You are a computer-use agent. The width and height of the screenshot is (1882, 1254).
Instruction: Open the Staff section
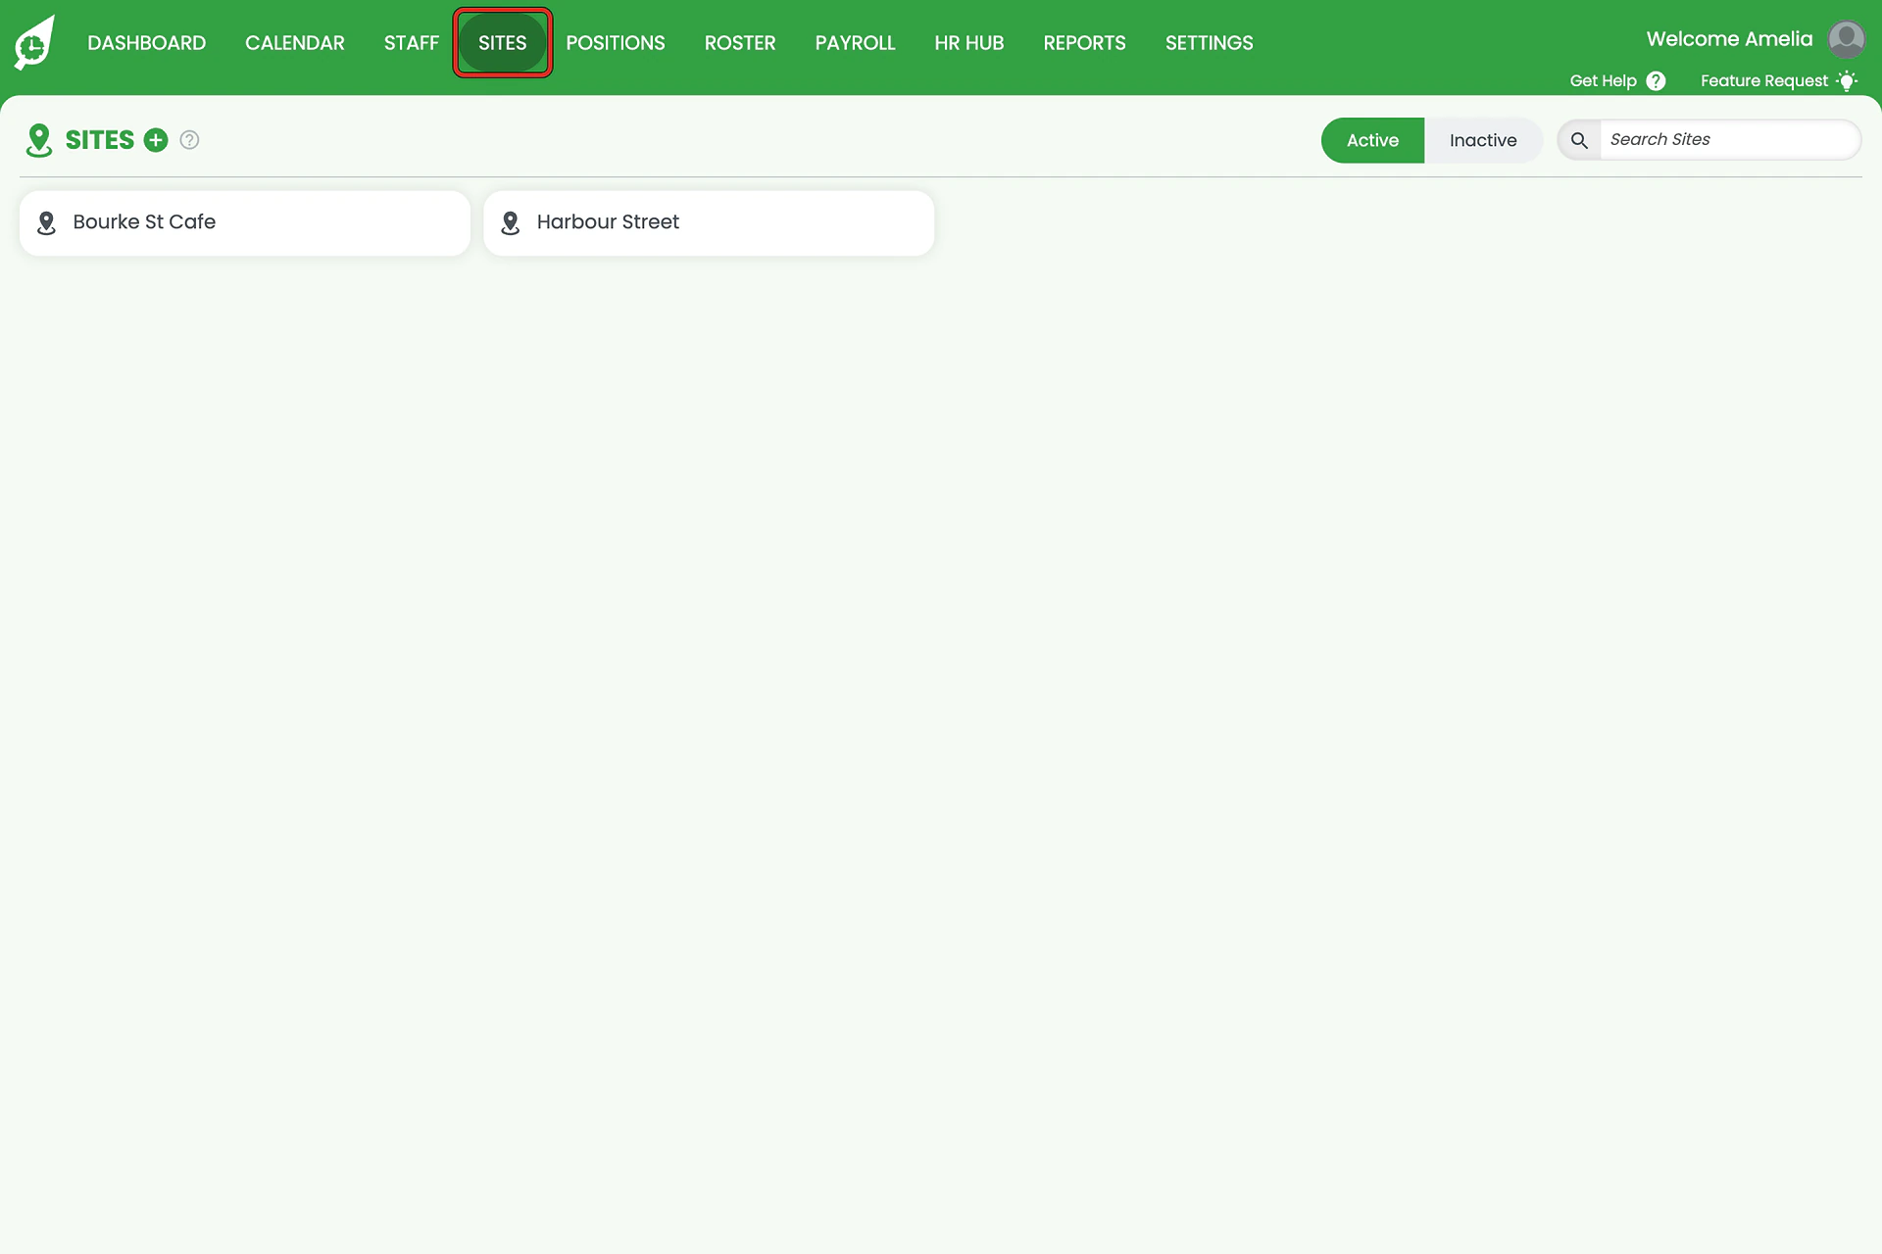tap(412, 43)
